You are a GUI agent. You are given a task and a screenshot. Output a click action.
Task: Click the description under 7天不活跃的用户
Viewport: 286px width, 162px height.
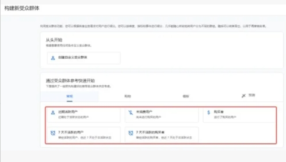[x=84, y=138]
